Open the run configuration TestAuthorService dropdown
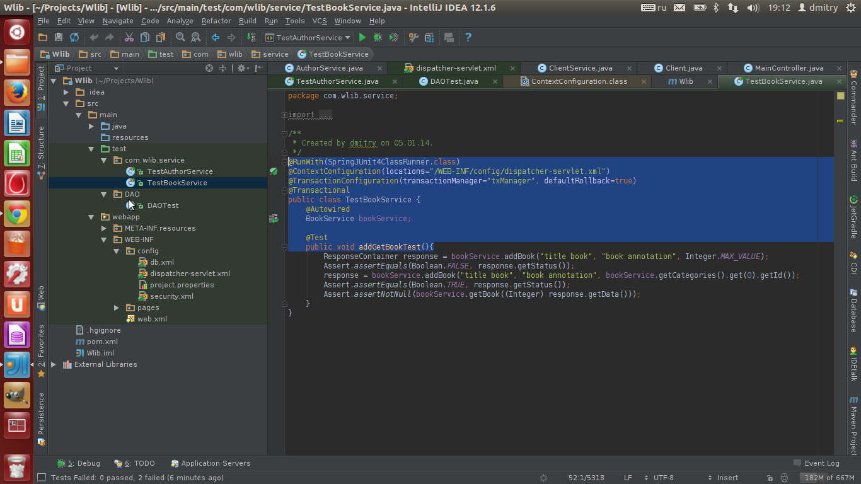The image size is (861, 484). pyautogui.click(x=308, y=38)
